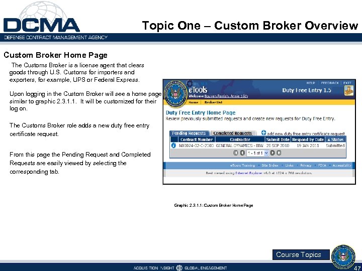Image resolution: width=362 pixels, height=271 pixels.
Task: Click the EXIT link in eTools header
Action: point(347,83)
